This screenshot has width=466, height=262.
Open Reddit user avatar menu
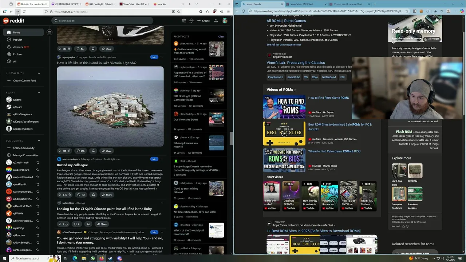[225, 21]
